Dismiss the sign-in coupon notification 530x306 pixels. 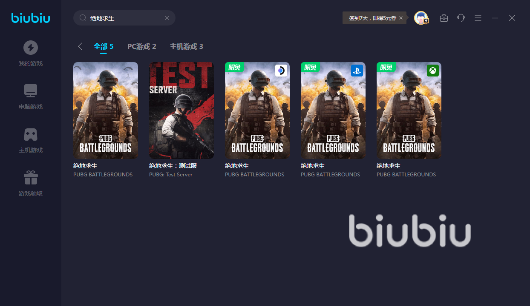pyautogui.click(x=401, y=18)
